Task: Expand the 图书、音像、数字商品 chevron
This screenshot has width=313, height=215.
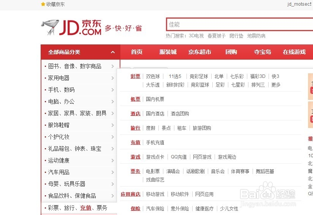Action: [113, 66]
